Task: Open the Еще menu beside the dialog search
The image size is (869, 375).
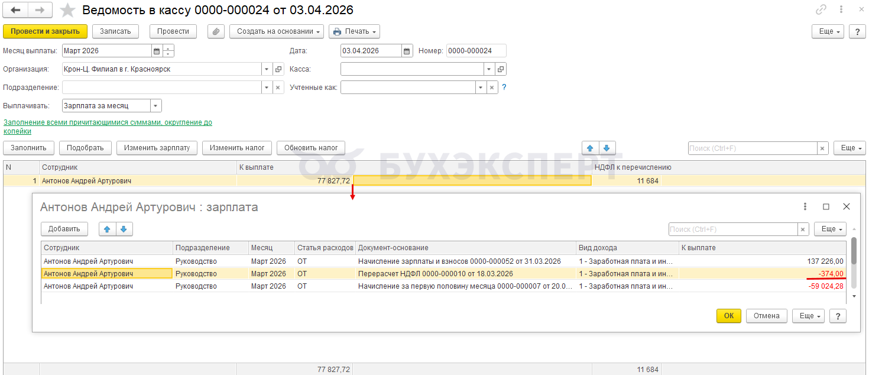Action: tap(830, 229)
